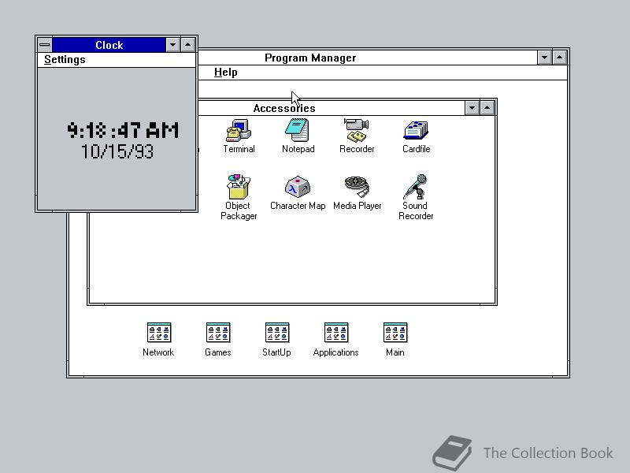Screen dimensions: 630x473
Task: Open the Character Map icon
Action: (x=298, y=187)
